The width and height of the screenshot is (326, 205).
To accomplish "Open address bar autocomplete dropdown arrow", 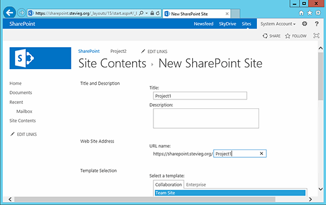I will 146,13.
